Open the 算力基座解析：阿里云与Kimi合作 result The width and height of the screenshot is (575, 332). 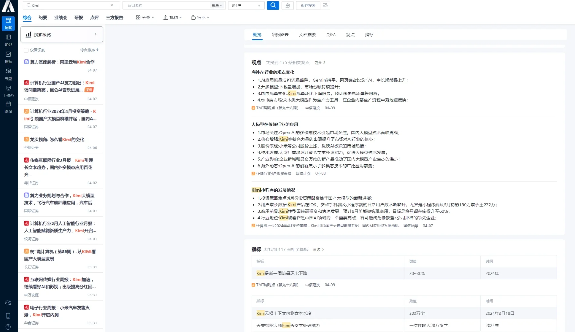tap(62, 62)
